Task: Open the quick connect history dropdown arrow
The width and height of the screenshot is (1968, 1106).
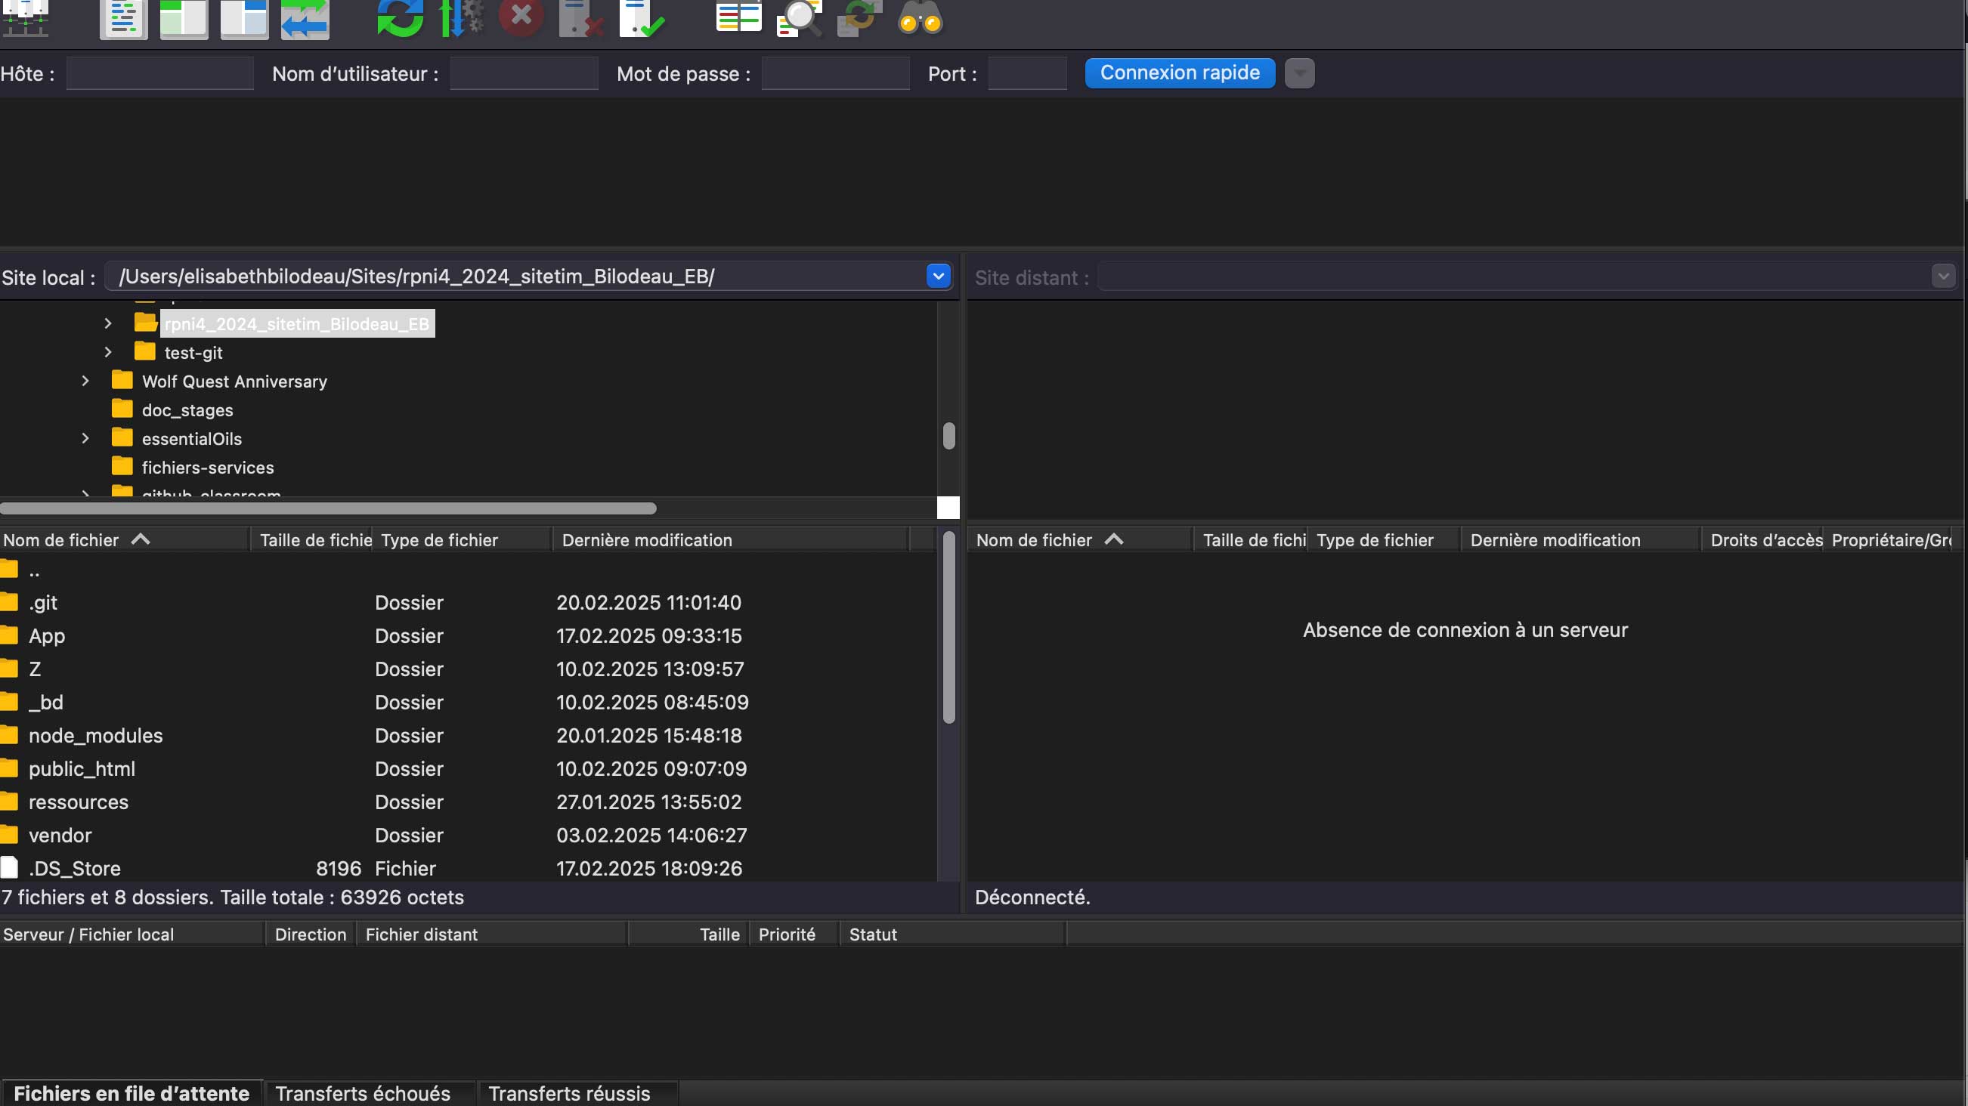Action: pyautogui.click(x=1298, y=73)
